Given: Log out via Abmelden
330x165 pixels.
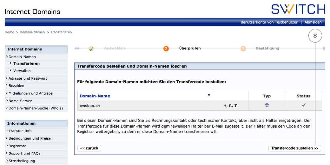Looking at the screenshot, I should tap(313, 22).
